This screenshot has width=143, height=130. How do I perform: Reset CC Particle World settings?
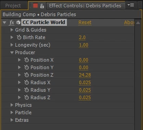85,23
